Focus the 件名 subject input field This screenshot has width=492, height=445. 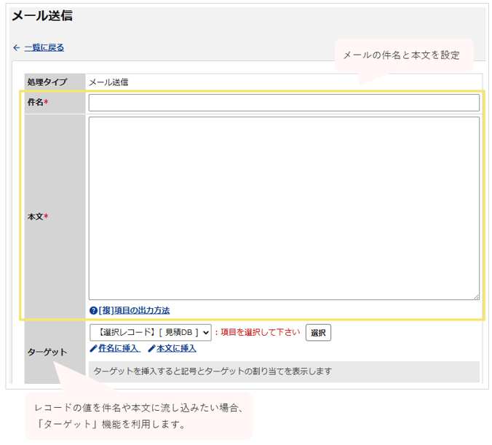pyautogui.click(x=284, y=103)
